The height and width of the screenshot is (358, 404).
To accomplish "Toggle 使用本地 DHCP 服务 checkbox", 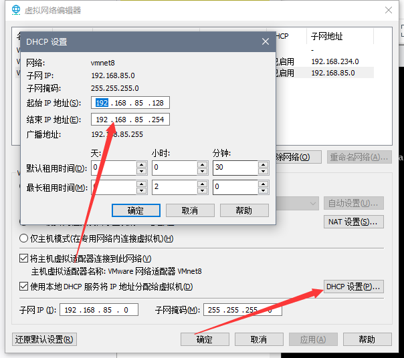I will click(23, 286).
